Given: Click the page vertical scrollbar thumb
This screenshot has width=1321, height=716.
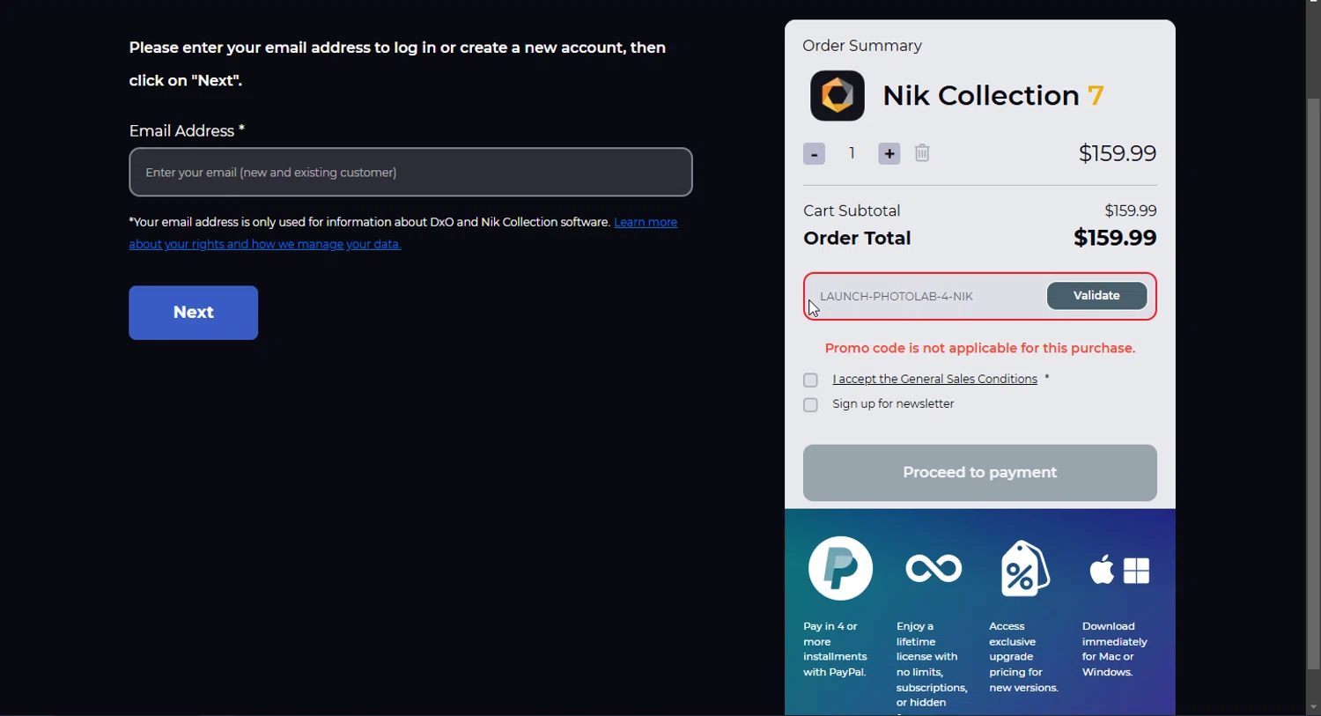Looking at the screenshot, I should 1313,383.
